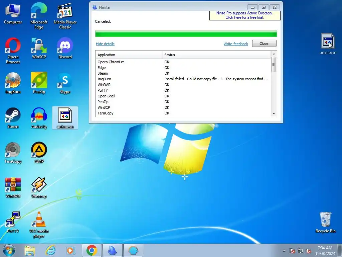
Task: Select the PuTTY row in the list
Action: tap(183, 90)
